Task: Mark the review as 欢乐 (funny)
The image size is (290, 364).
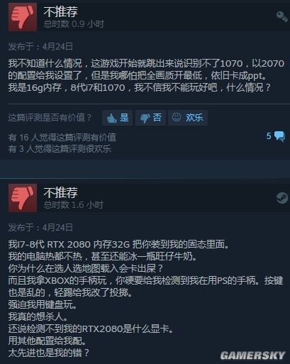Action: pos(188,118)
